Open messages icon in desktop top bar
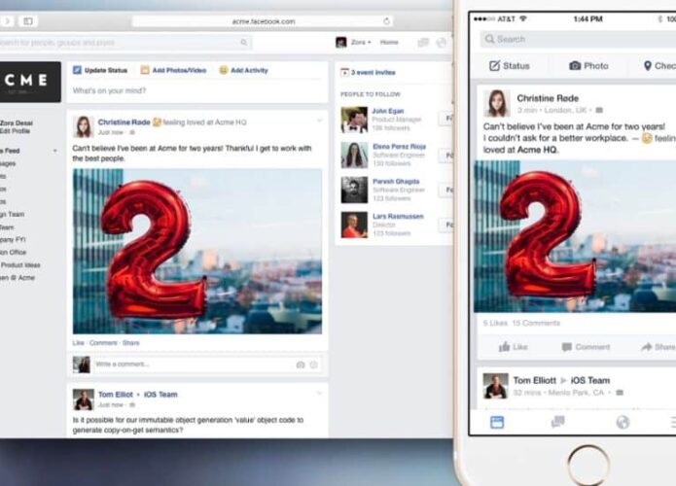Viewport: 676px width, 486px height. click(x=423, y=42)
